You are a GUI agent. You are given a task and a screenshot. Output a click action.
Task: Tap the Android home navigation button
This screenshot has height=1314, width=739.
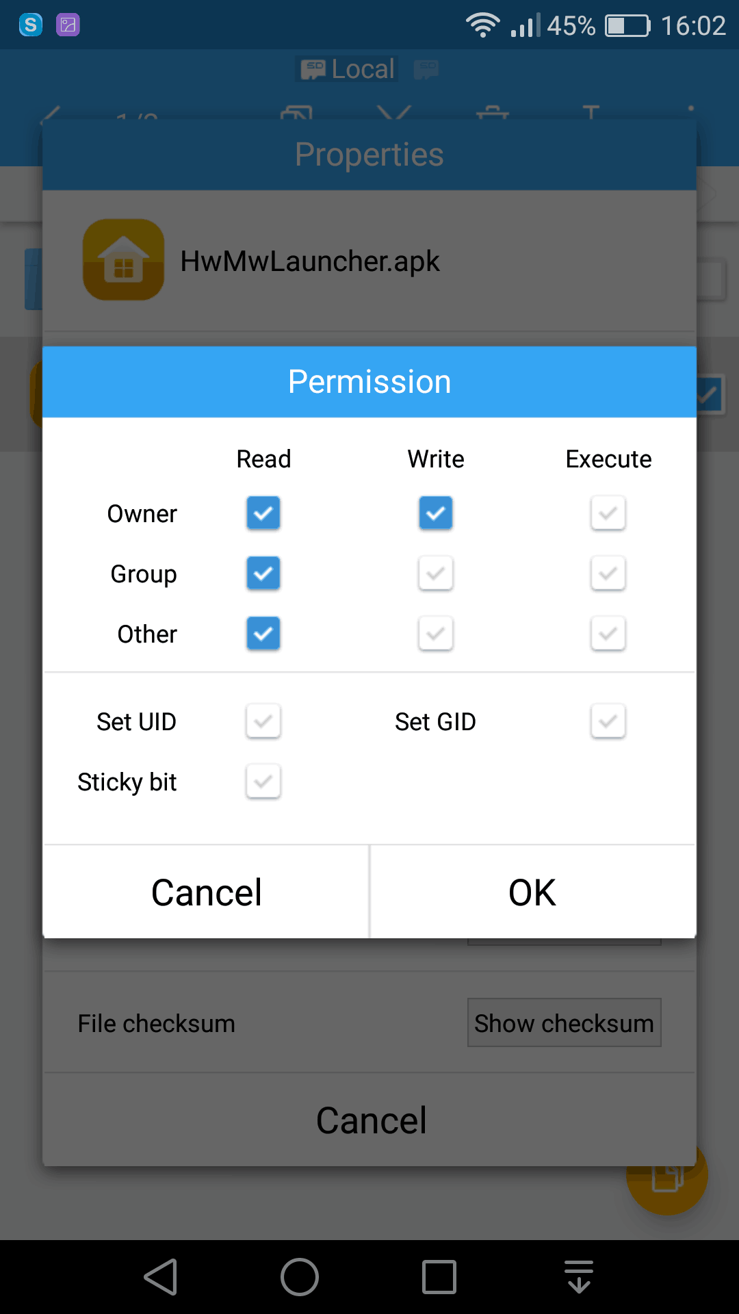pos(300,1277)
